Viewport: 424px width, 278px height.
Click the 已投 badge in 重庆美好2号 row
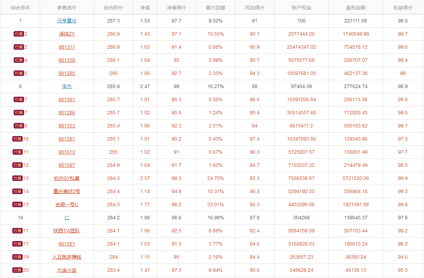[17, 191]
